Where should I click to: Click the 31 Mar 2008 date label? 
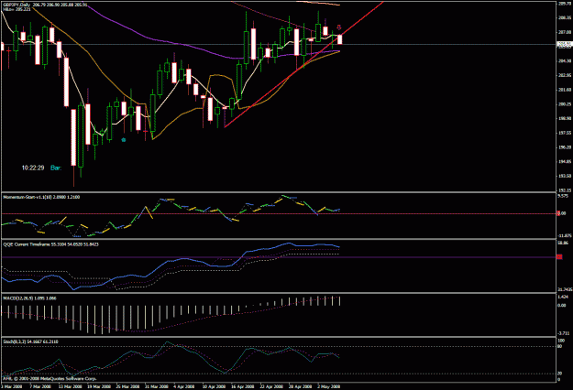click(x=157, y=386)
